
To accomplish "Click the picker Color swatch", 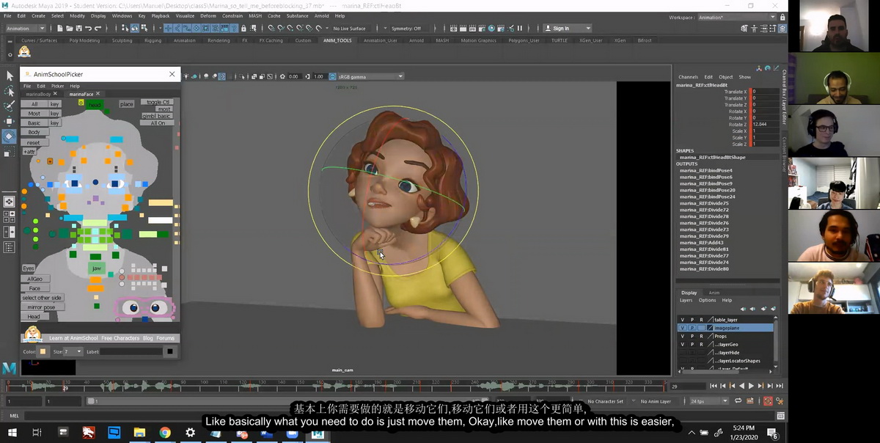I will tap(43, 351).
